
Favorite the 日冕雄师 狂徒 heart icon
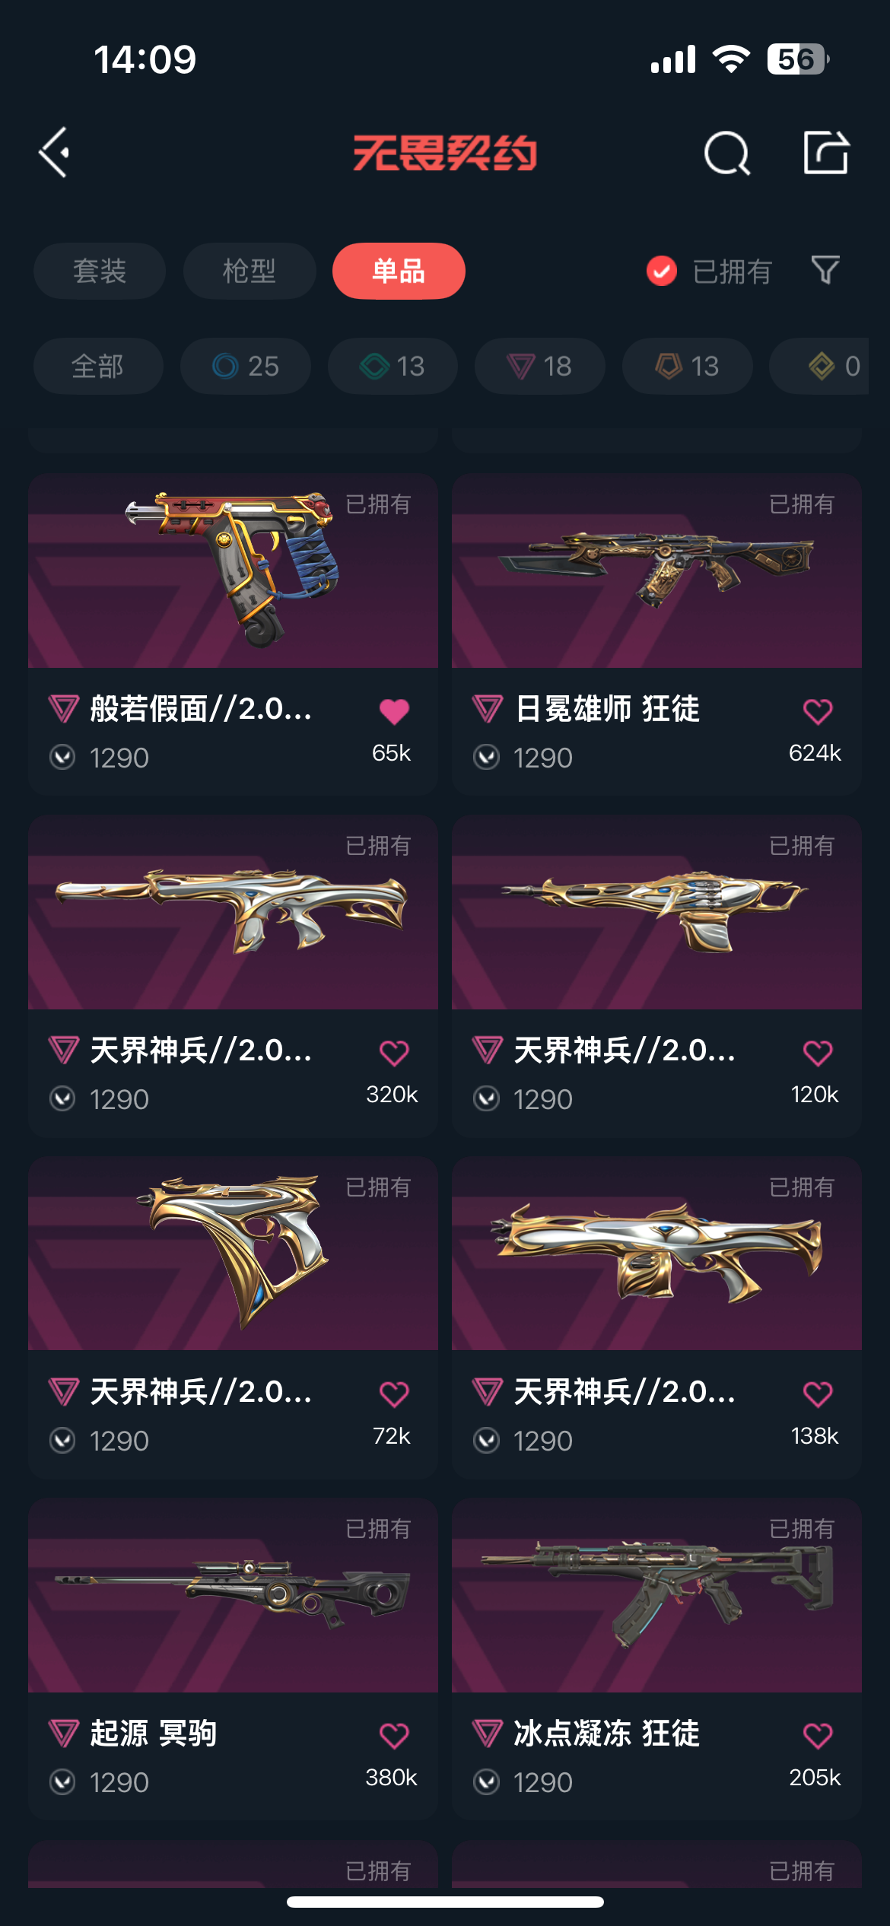click(818, 711)
